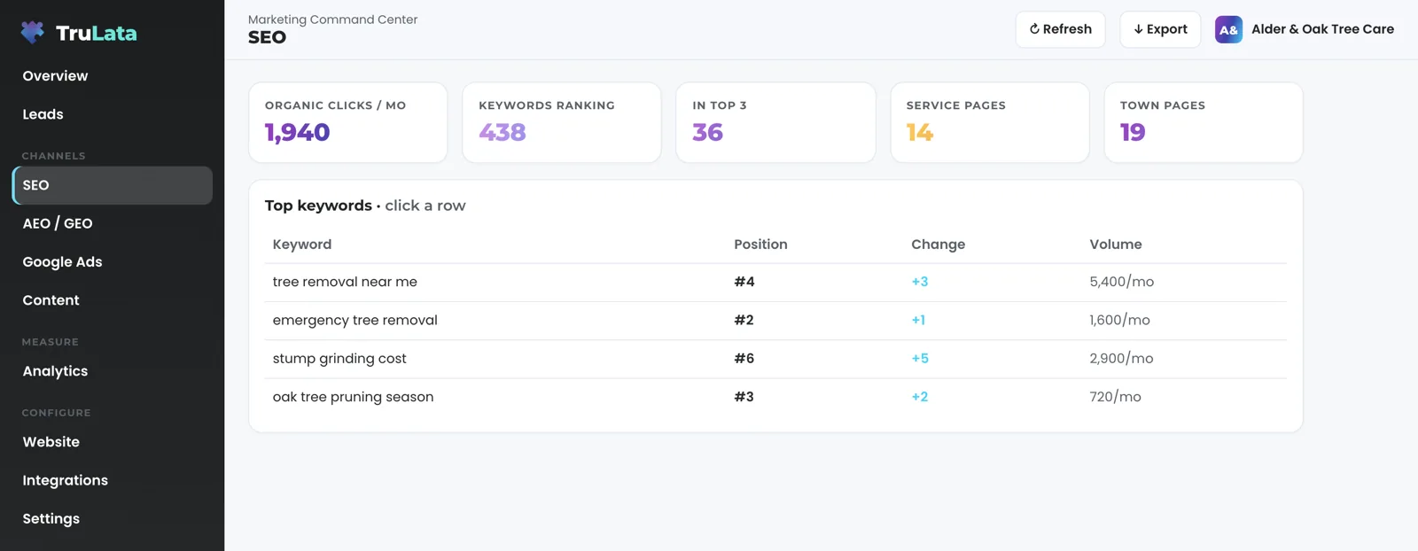
Task: Click the 720/mo volume cell
Action: 1115,397
